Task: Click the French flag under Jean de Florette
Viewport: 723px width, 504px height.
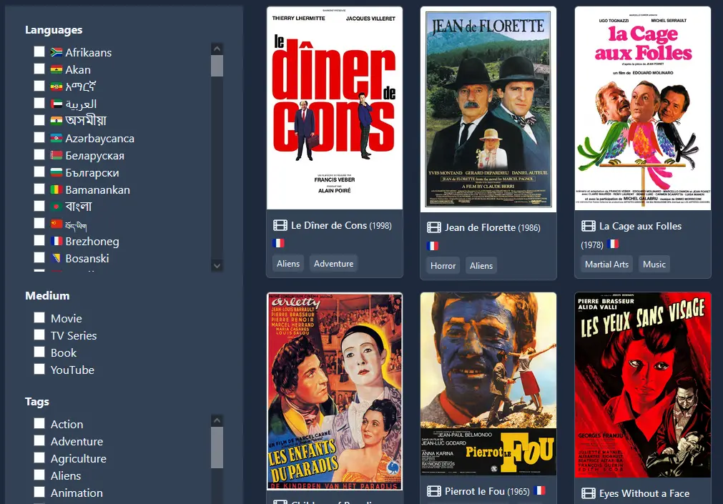Action: [x=433, y=246]
